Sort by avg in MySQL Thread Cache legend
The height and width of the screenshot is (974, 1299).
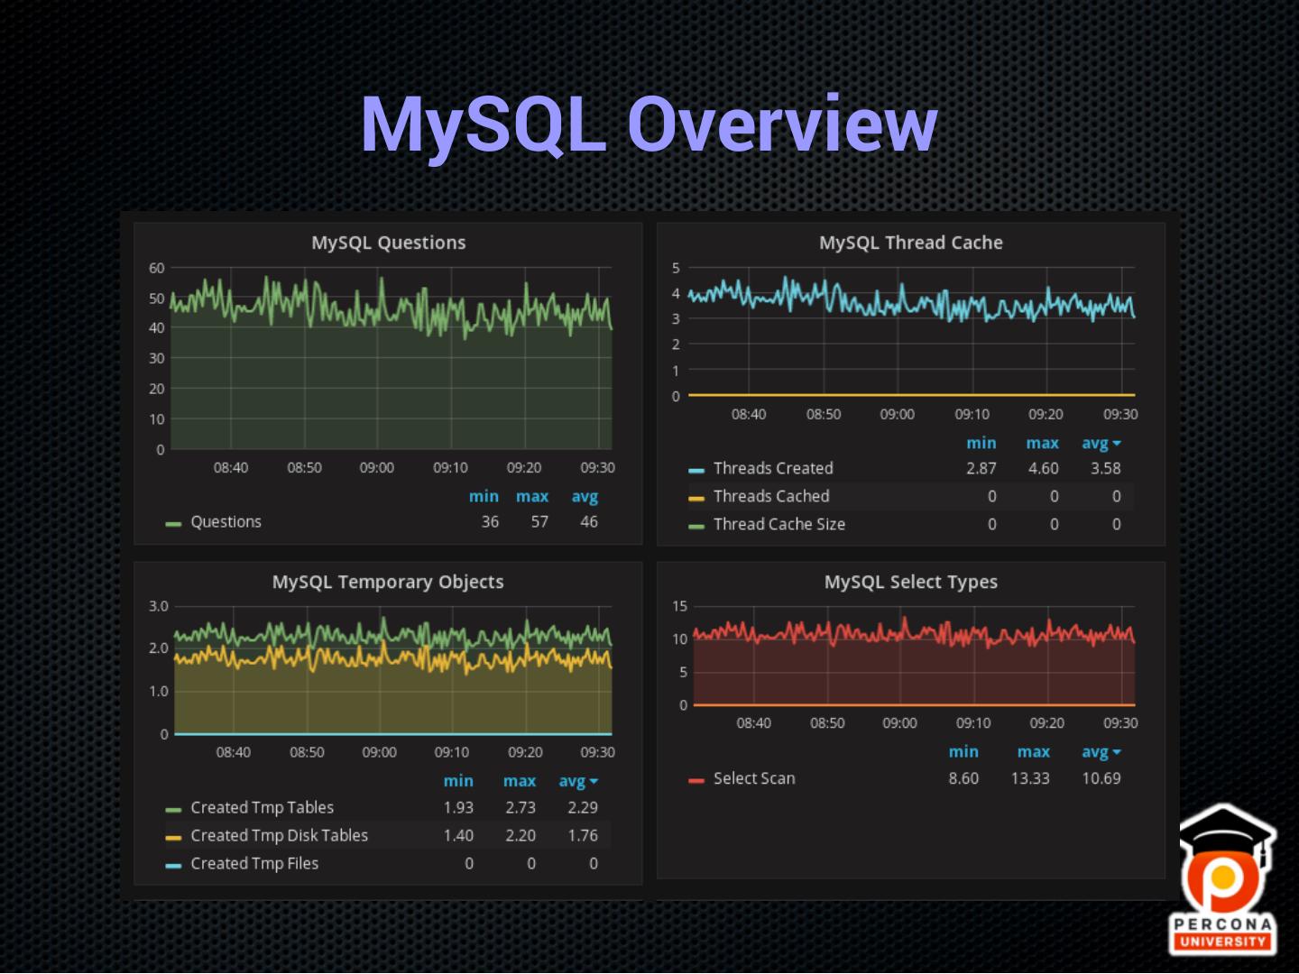point(1100,443)
